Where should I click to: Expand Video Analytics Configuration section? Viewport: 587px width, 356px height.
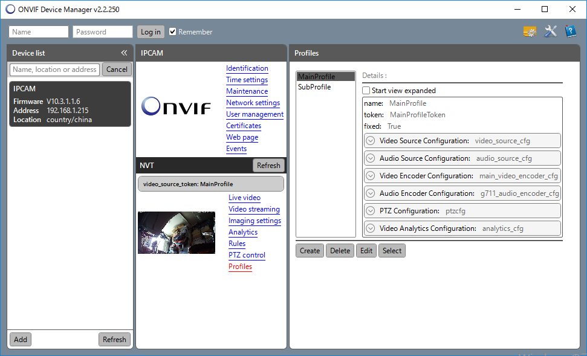(370, 228)
